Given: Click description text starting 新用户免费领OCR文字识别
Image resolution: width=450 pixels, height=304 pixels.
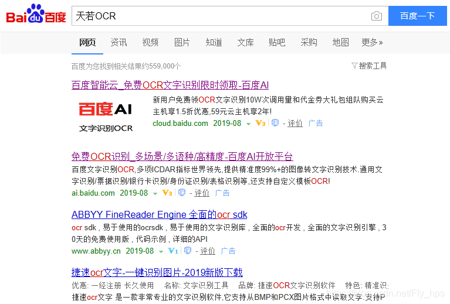Looking at the screenshot, I should tap(268, 105).
